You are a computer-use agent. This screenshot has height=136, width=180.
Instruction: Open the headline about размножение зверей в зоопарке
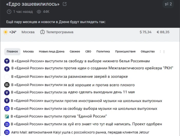(x=70, y=76)
